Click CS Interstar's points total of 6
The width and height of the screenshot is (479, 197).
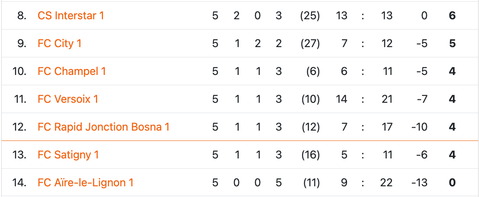point(452,16)
